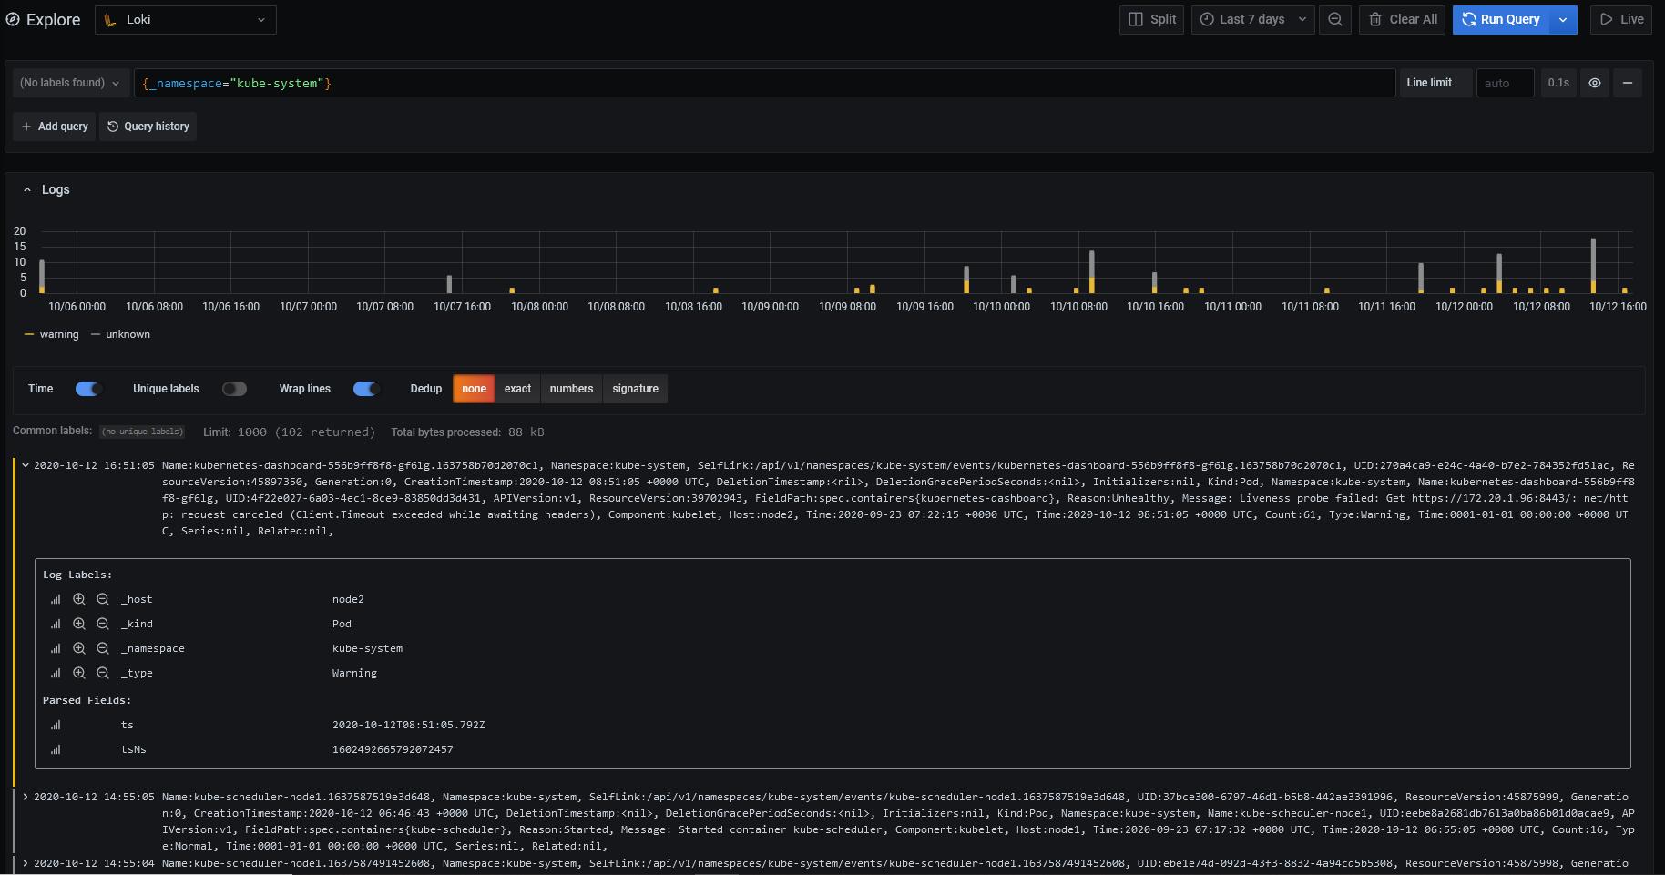The height and width of the screenshot is (875, 1665).
Task: Filter out _namespace kube-system
Action: tap(103, 648)
